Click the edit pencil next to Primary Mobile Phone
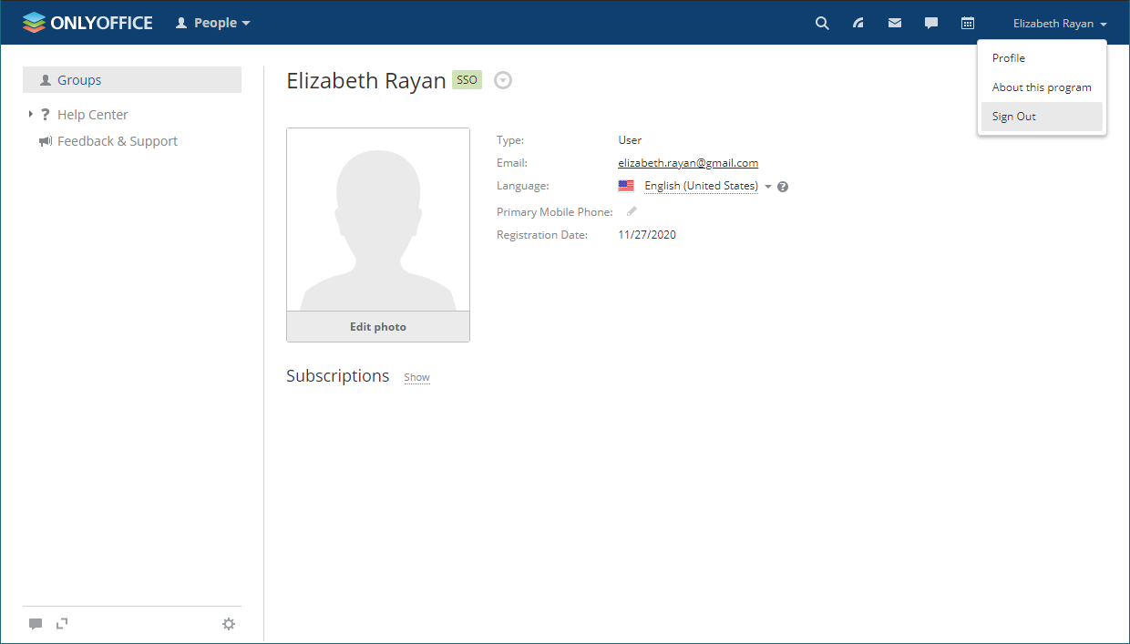Image resolution: width=1130 pixels, height=644 pixels. [x=631, y=210]
